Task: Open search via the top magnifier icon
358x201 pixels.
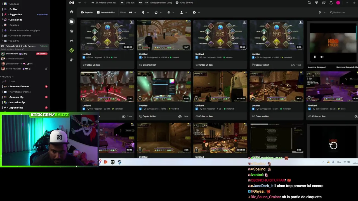Action: pos(309,3)
